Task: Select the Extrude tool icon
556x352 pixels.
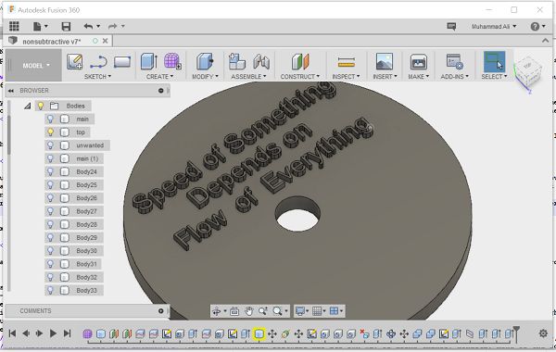Action: pos(148,61)
